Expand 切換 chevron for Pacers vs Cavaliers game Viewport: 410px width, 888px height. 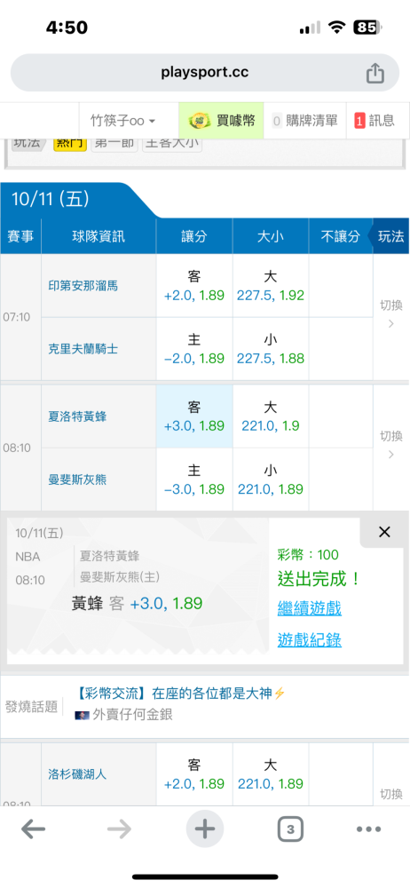point(390,314)
